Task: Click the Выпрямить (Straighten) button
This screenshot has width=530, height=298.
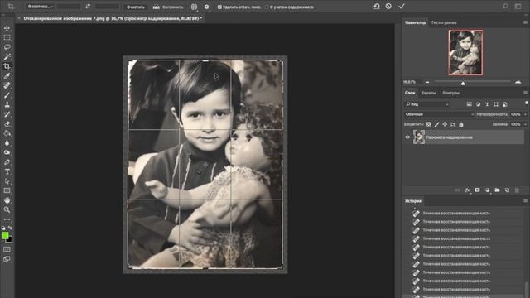Action: (169, 7)
